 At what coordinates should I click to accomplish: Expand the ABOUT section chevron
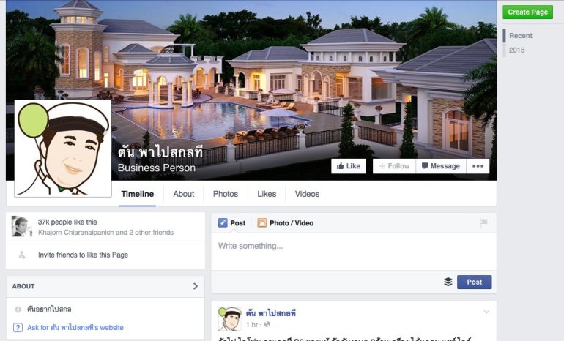pyautogui.click(x=196, y=286)
